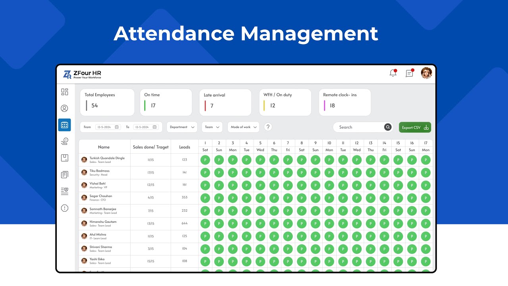Toggle Himanshu Gautam's day 14 attendance
The width and height of the screenshot is (508, 286).
[x=384, y=223]
